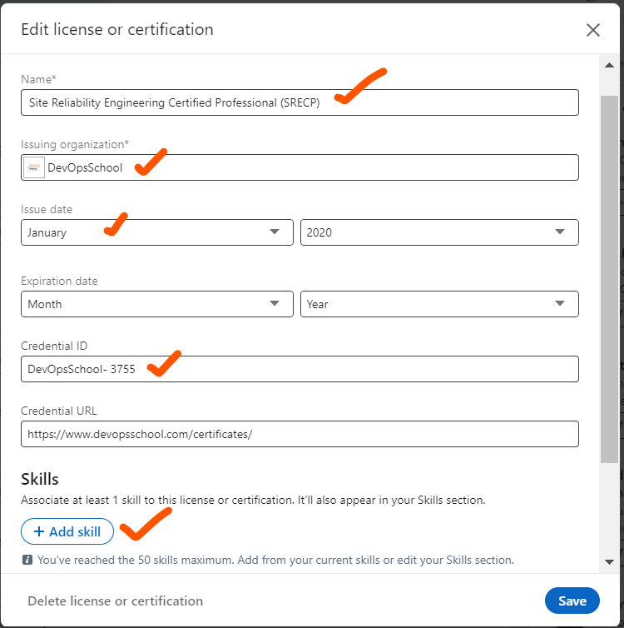The height and width of the screenshot is (628, 624).
Task: Click Delete license or certification
Action: pos(115,601)
